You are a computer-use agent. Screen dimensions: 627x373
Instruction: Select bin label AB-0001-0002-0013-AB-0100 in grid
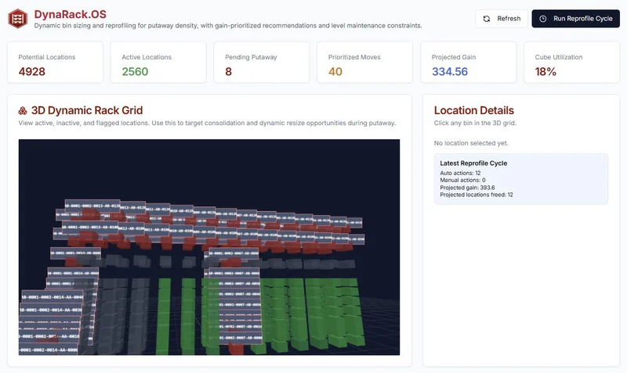point(90,228)
